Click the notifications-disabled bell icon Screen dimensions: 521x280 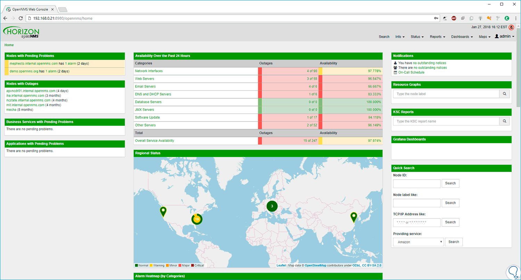[511, 27]
